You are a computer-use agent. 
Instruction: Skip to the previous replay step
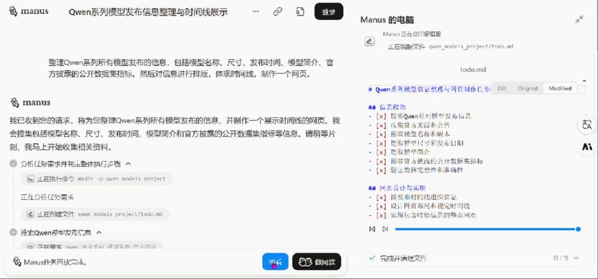[372, 229]
